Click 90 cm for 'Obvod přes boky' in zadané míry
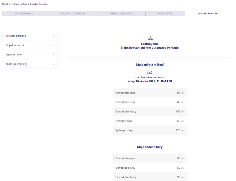The height and width of the screenshot is (181, 236). [180, 177]
